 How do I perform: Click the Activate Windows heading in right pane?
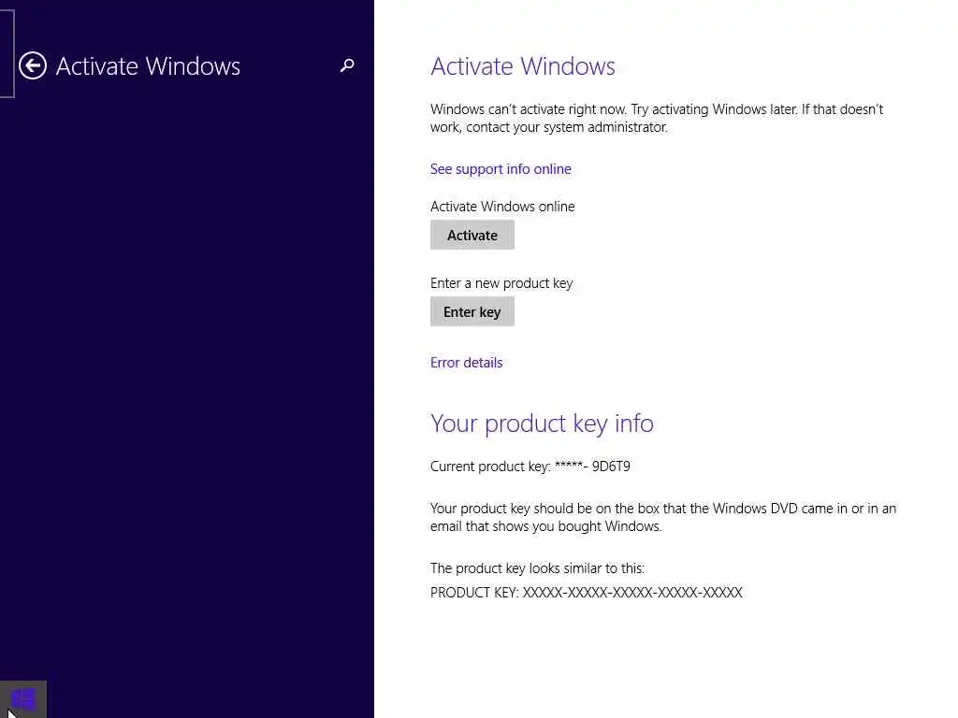coord(522,66)
